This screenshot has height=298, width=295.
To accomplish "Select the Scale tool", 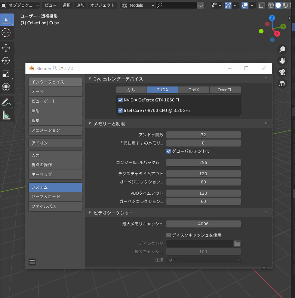I will coord(6,74).
